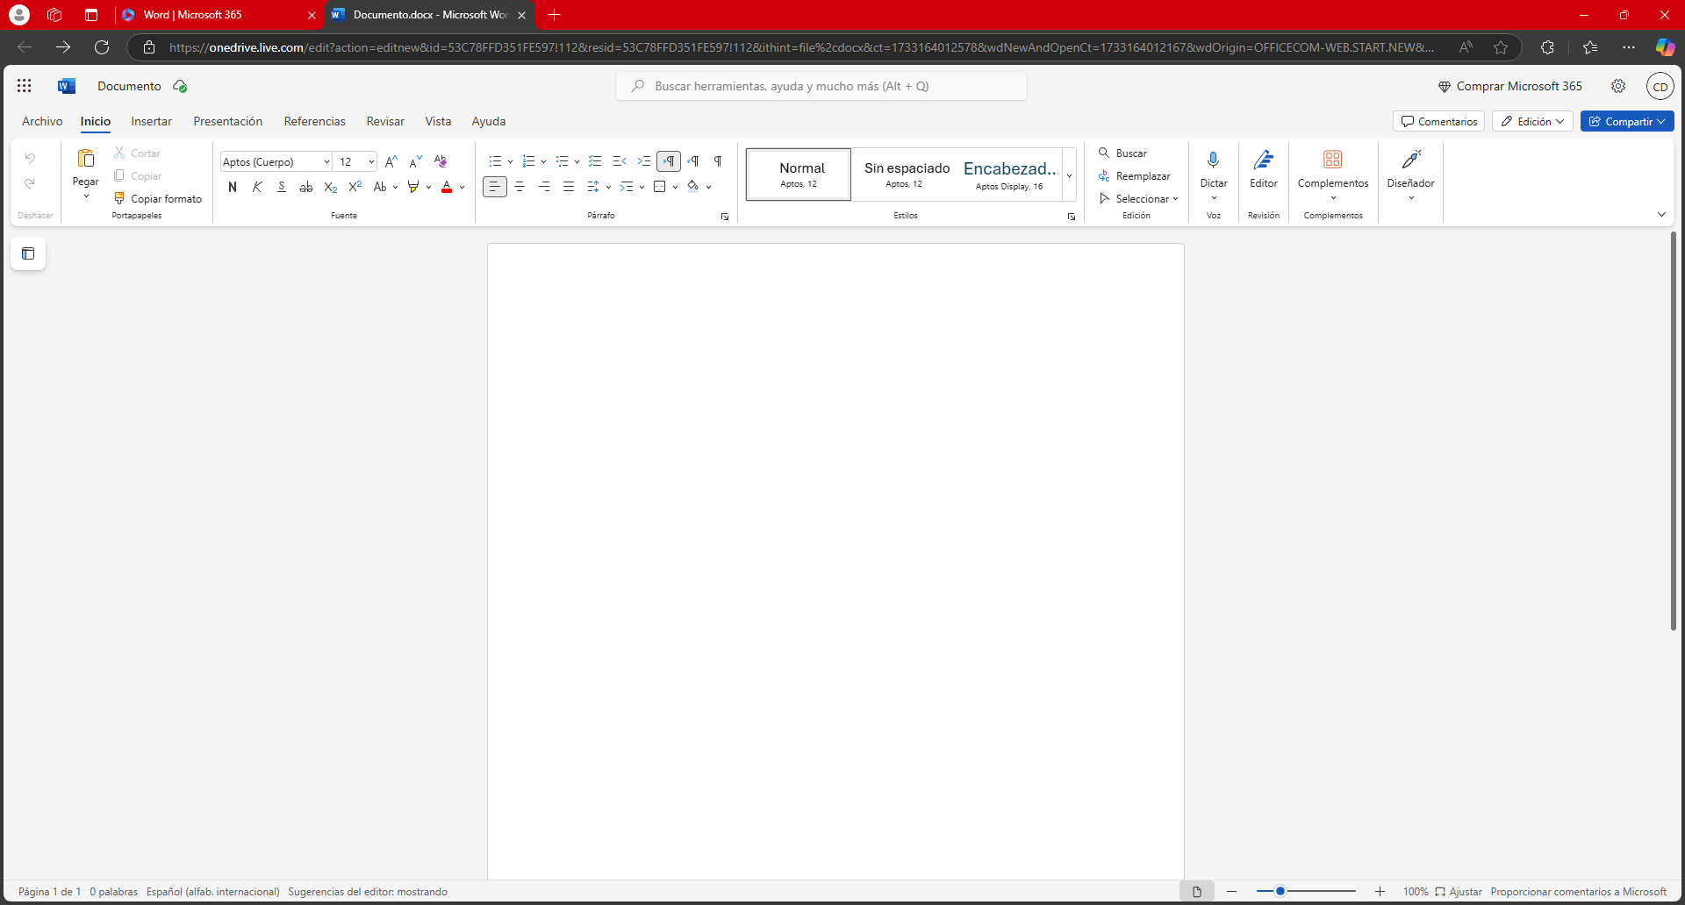Click the Buscar herramientas search box
Viewport: 1685px width, 905px height.
[x=821, y=87]
